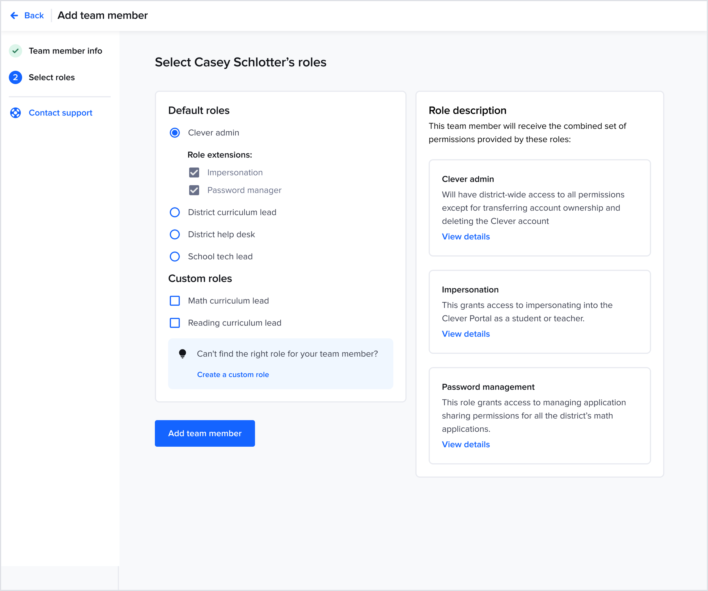Viewport: 708px width, 591px height.
Task: Select the Clever admin radio button
Action: pyautogui.click(x=175, y=133)
